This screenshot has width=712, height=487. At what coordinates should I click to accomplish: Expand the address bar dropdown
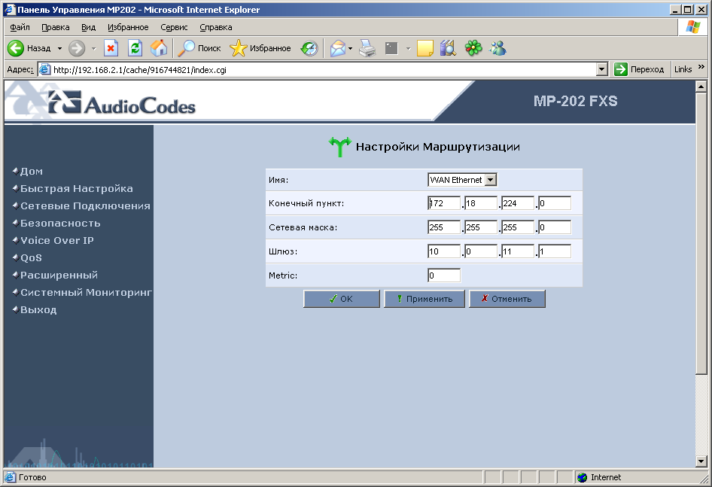pos(601,69)
